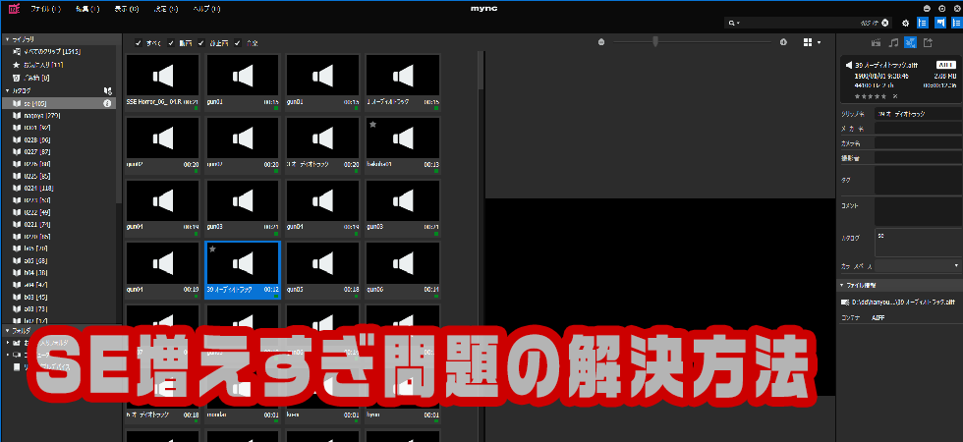The image size is (963, 442).
Task: Click the add catalog icon
Action: (x=108, y=90)
